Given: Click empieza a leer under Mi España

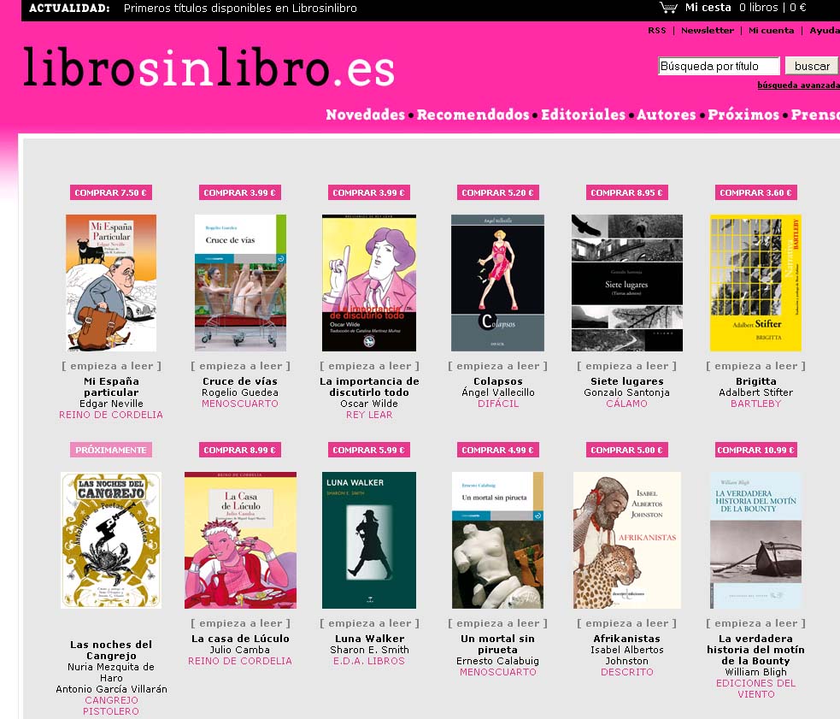Looking at the screenshot, I should tap(111, 366).
